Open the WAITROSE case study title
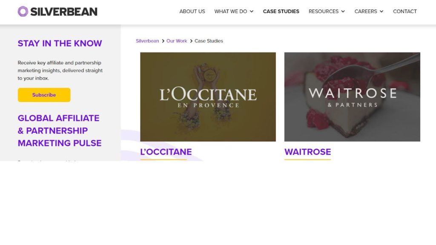The width and height of the screenshot is (436, 245). pyautogui.click(x=307, y=152)
